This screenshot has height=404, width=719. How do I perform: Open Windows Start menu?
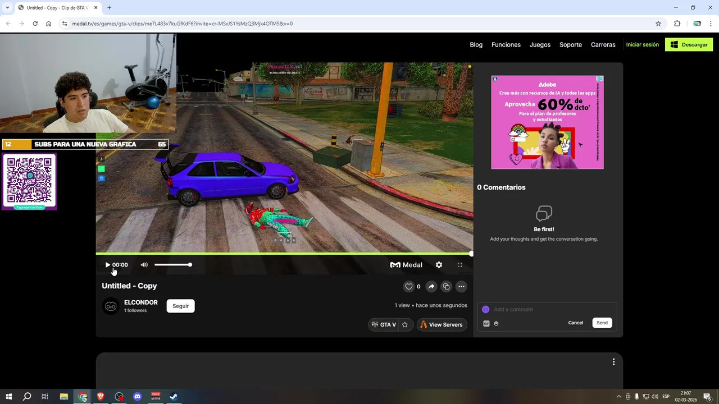pyautogui.click(x=8, y=397)
